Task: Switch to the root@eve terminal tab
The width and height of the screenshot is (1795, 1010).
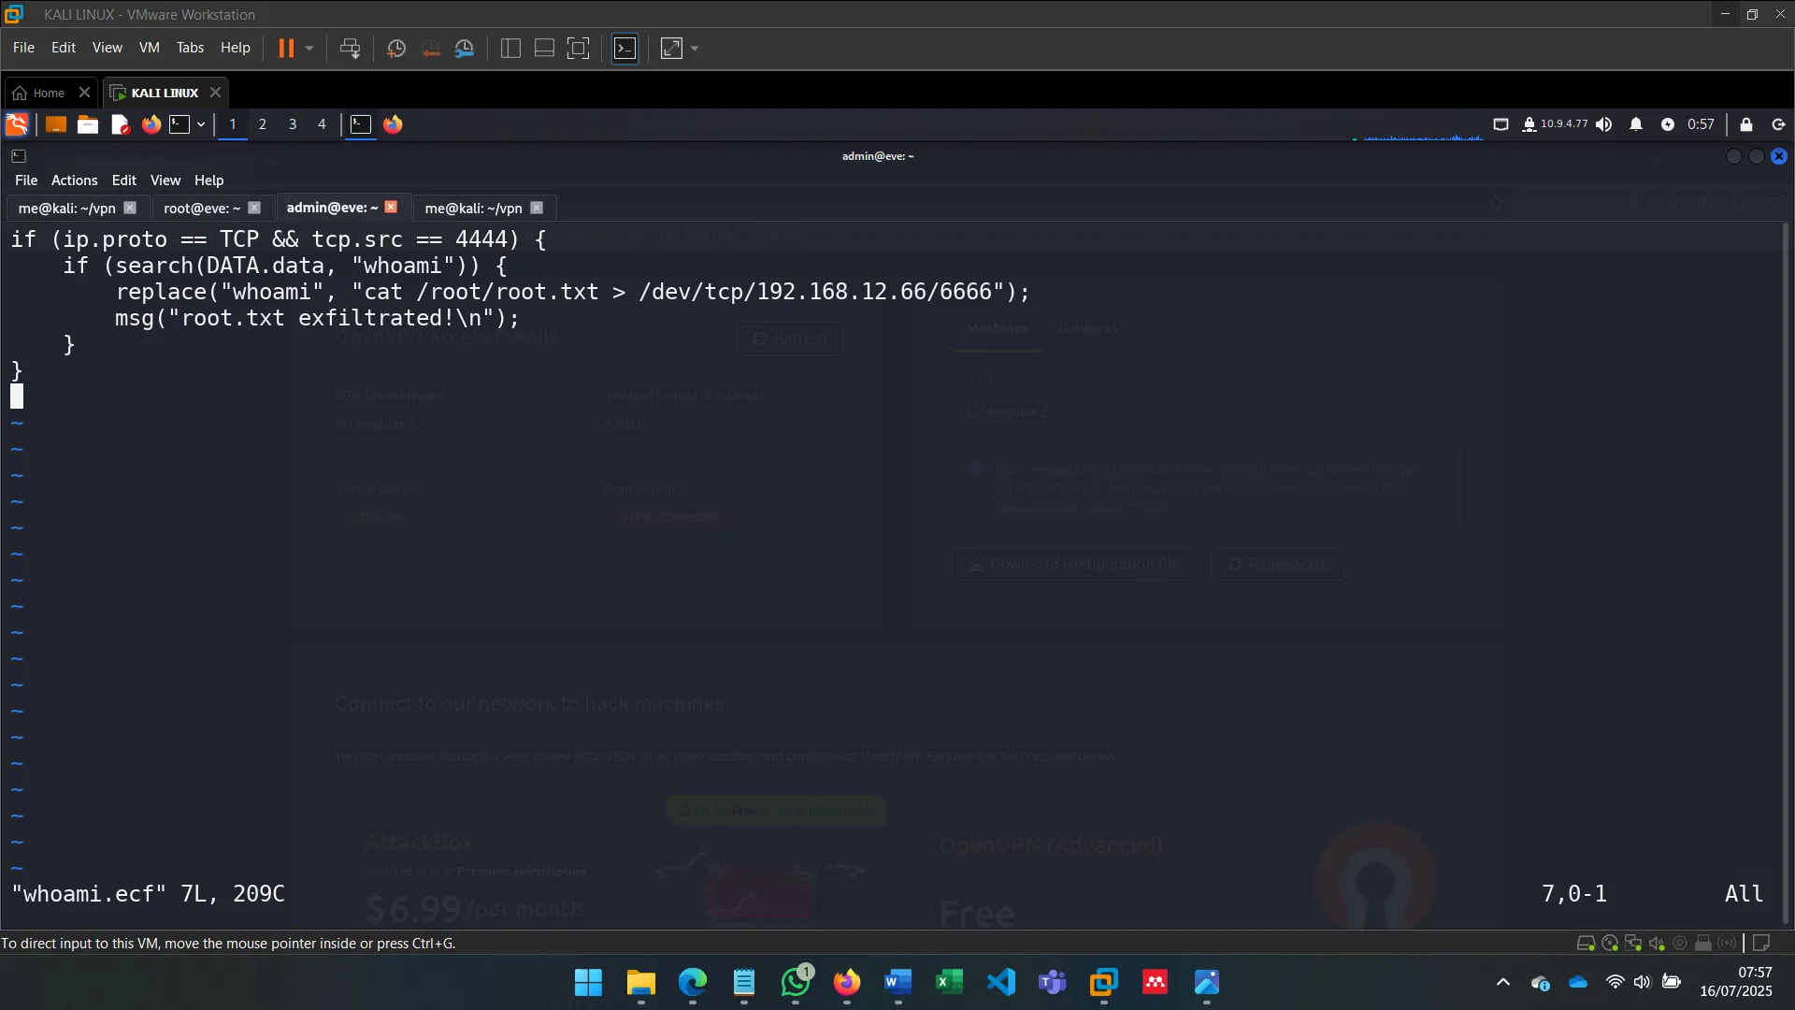Action: [x=202, y=208]
